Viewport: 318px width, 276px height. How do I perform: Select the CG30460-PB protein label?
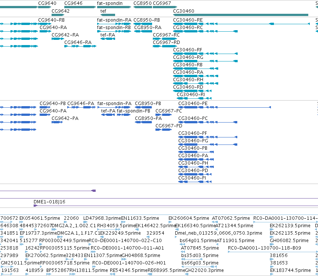193,148
